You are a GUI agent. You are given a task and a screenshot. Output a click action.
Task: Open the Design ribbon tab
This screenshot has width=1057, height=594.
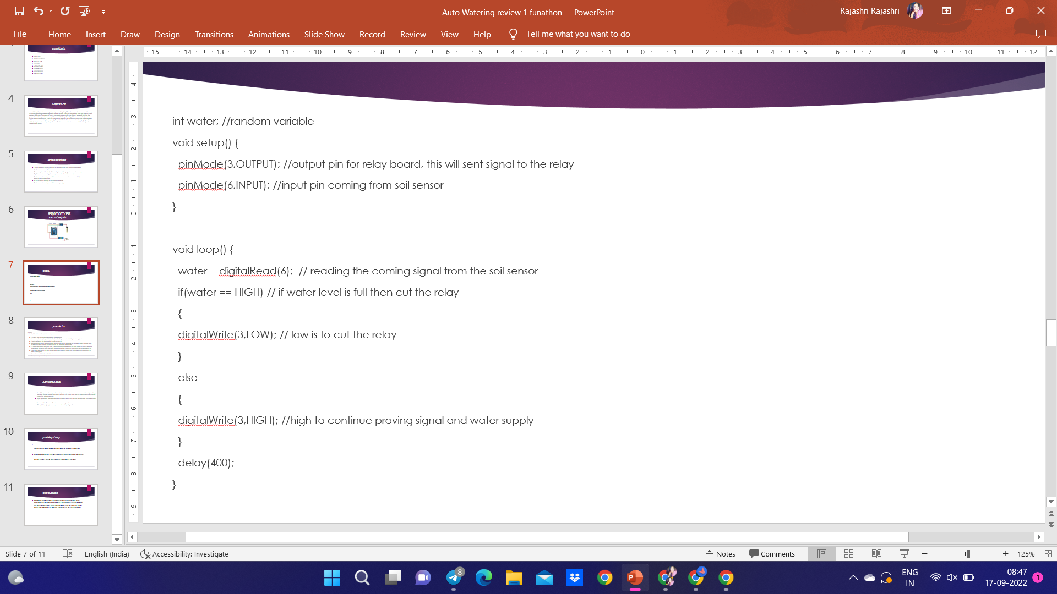(167, 34)
